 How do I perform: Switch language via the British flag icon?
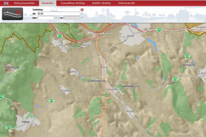point(6,3)
